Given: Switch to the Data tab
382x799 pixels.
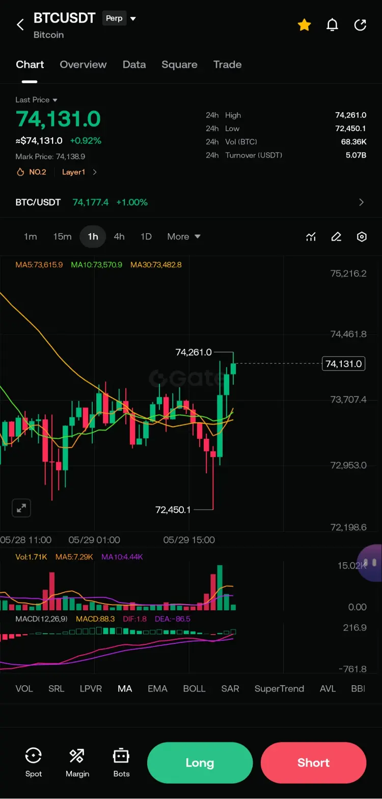Looking at the screenshot, I should [x=134, y=65].
